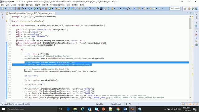The image size is (199, 112).
Task: Click the New Java Package icon
Action: coord(46,9)
